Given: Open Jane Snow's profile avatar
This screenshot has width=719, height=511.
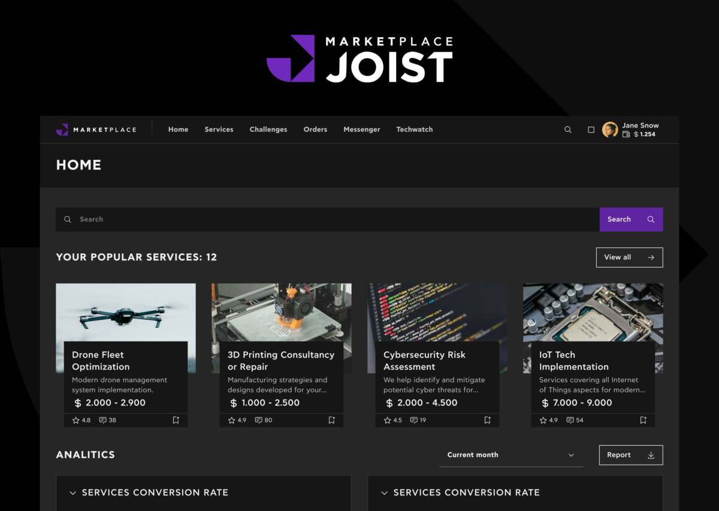Looking at the screenshot, I should (610, 129).
